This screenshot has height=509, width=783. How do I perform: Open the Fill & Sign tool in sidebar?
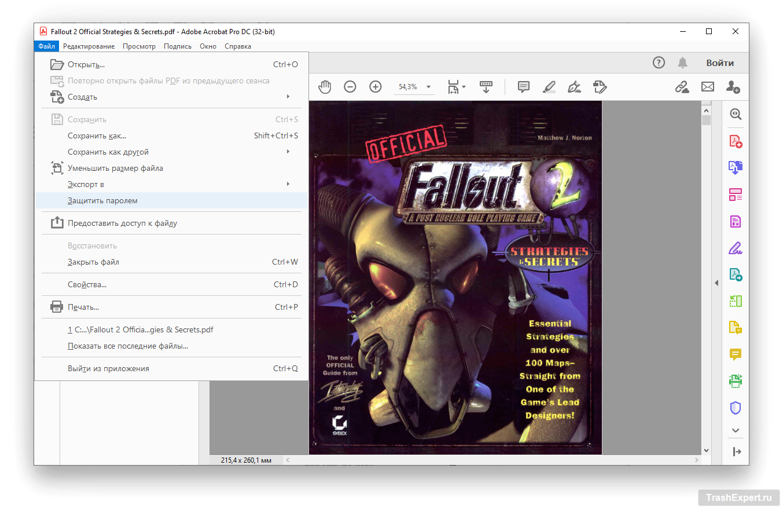736,248
